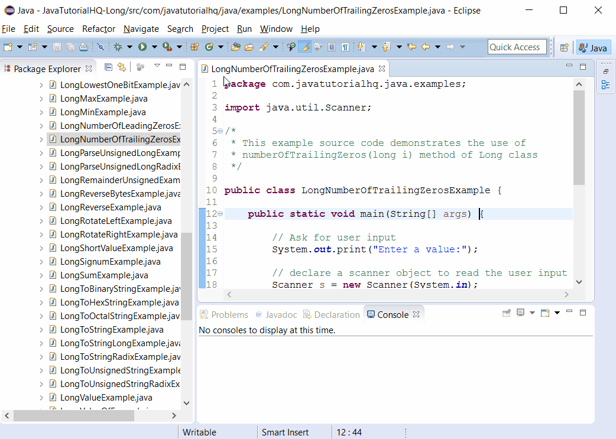Select the Java perspective button
The width and height of the screenshot is (616, 439).
coord(593,47)
